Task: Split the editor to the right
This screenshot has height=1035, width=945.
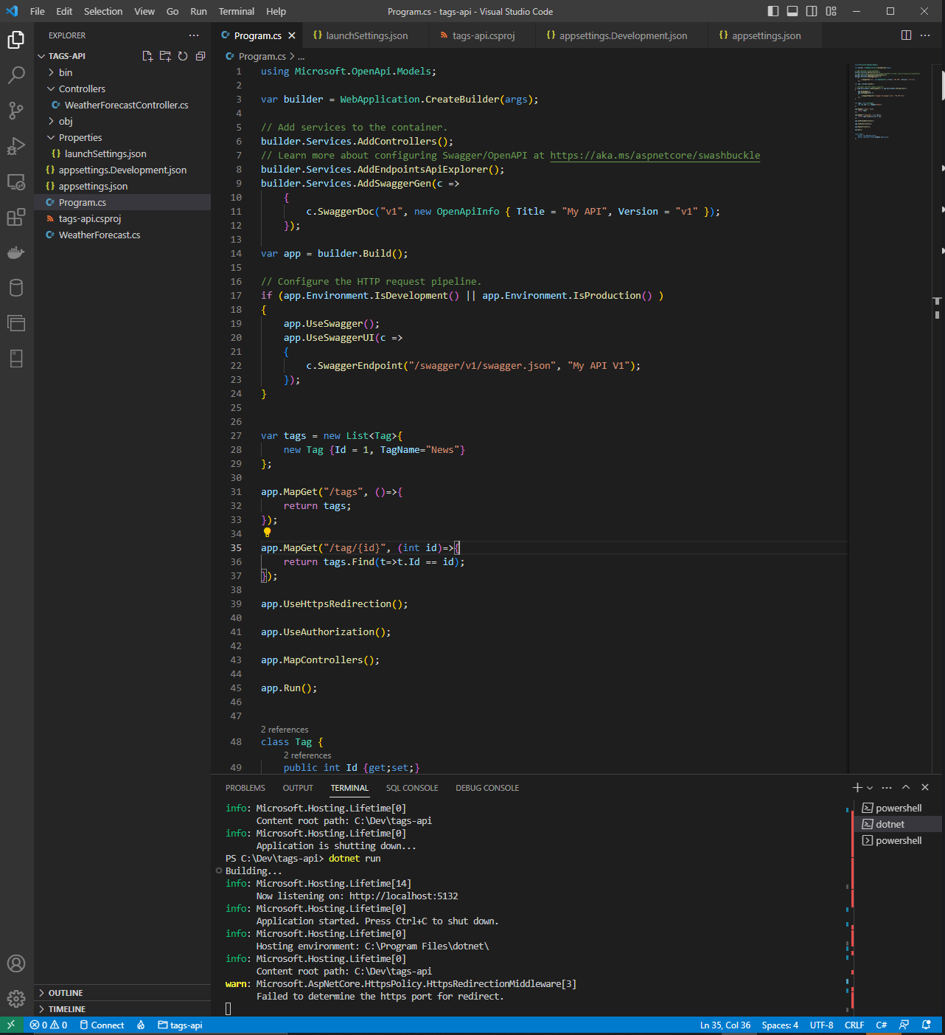Action: click(x=906, y=35)
